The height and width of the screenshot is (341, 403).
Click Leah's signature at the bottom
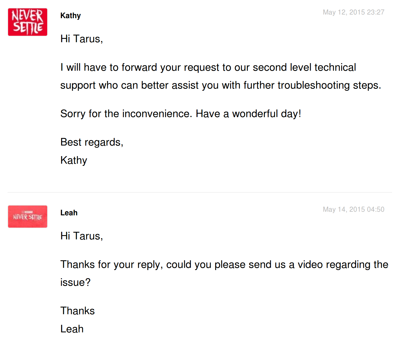(72, 329)
